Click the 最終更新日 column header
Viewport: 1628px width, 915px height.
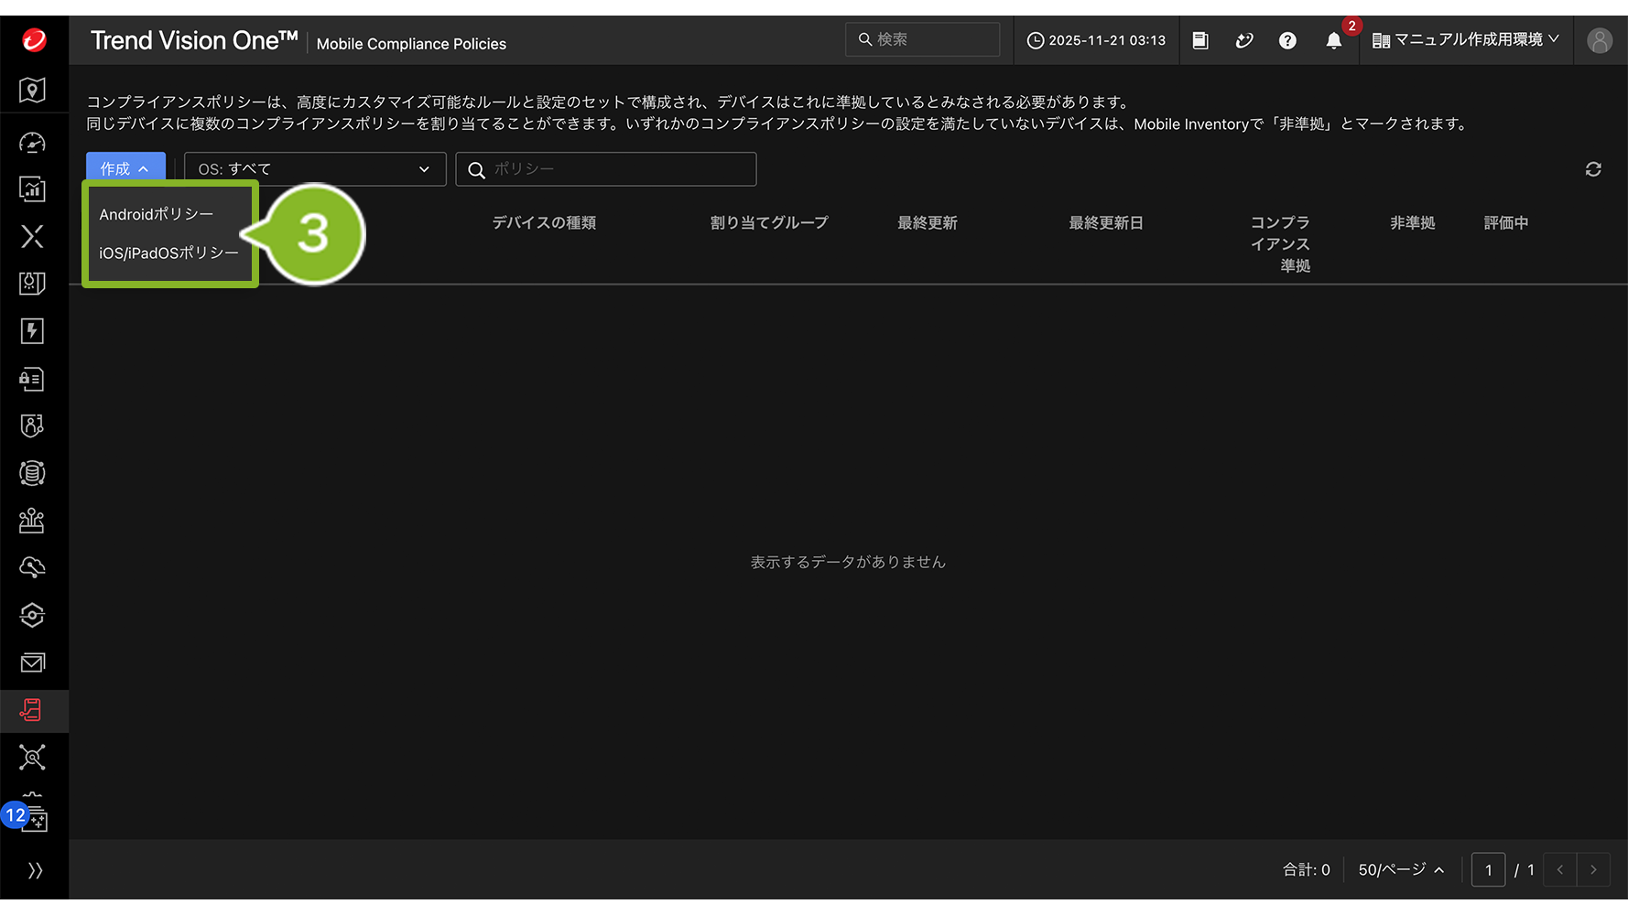(x=1105, y=223)
